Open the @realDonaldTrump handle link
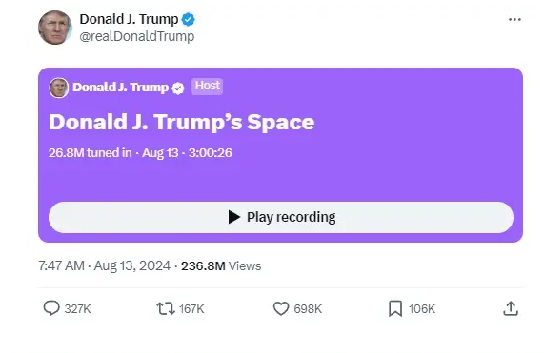 click(x=136, y=36)
